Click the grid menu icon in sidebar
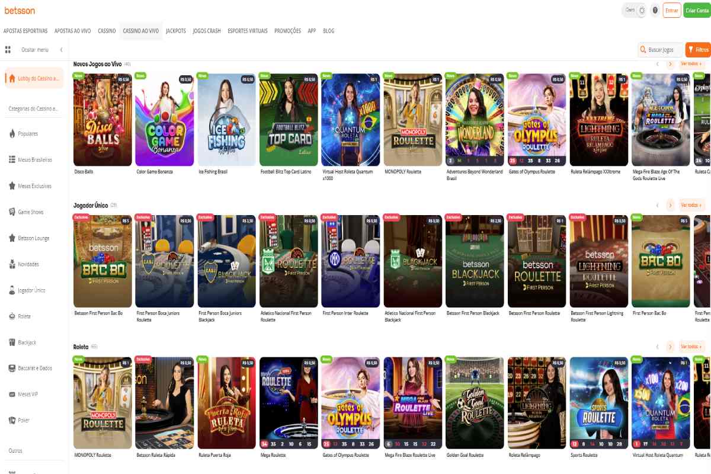The width and height of the screenshot is (711, 474). (x=8, y=50)
